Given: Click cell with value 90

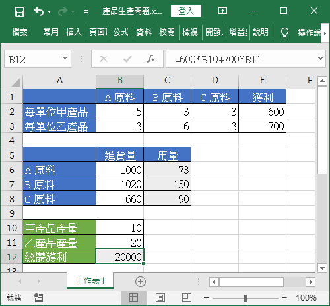Looking at the screenshot, I should pos(168,198).
